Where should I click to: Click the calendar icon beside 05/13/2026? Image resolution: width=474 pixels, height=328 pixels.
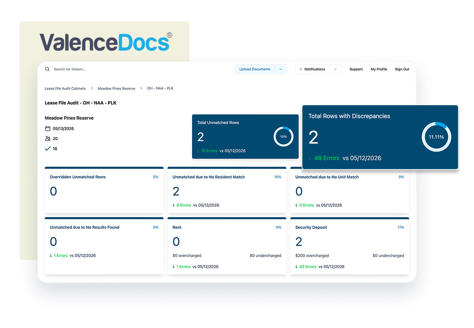(x=48, y=129)
